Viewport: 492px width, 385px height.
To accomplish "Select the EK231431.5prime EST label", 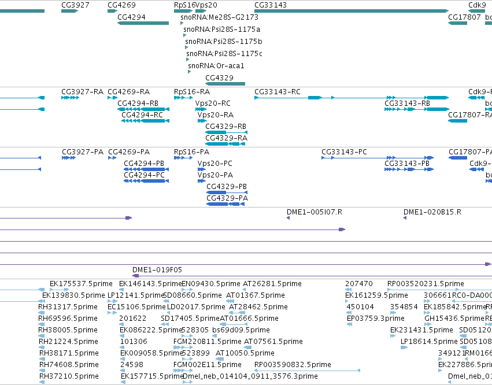I will click(421, 331).
